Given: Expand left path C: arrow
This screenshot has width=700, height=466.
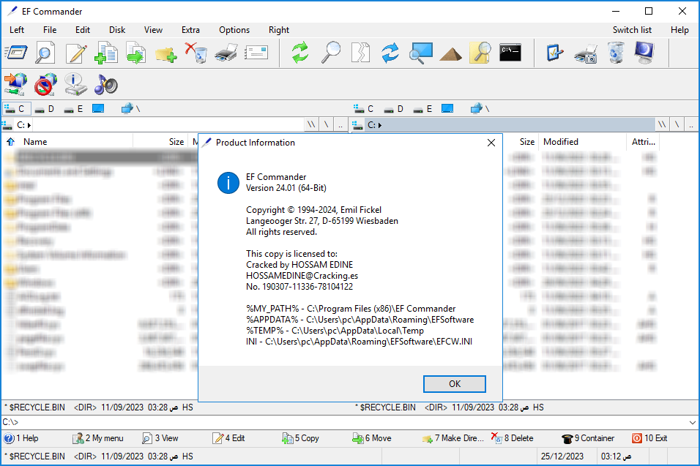Looking at the screenshot, I should [29, 125].
